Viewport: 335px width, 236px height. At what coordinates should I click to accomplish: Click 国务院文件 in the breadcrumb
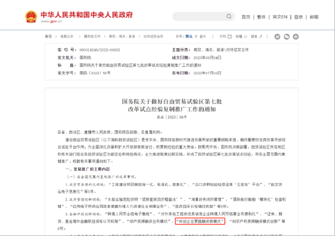92,36
